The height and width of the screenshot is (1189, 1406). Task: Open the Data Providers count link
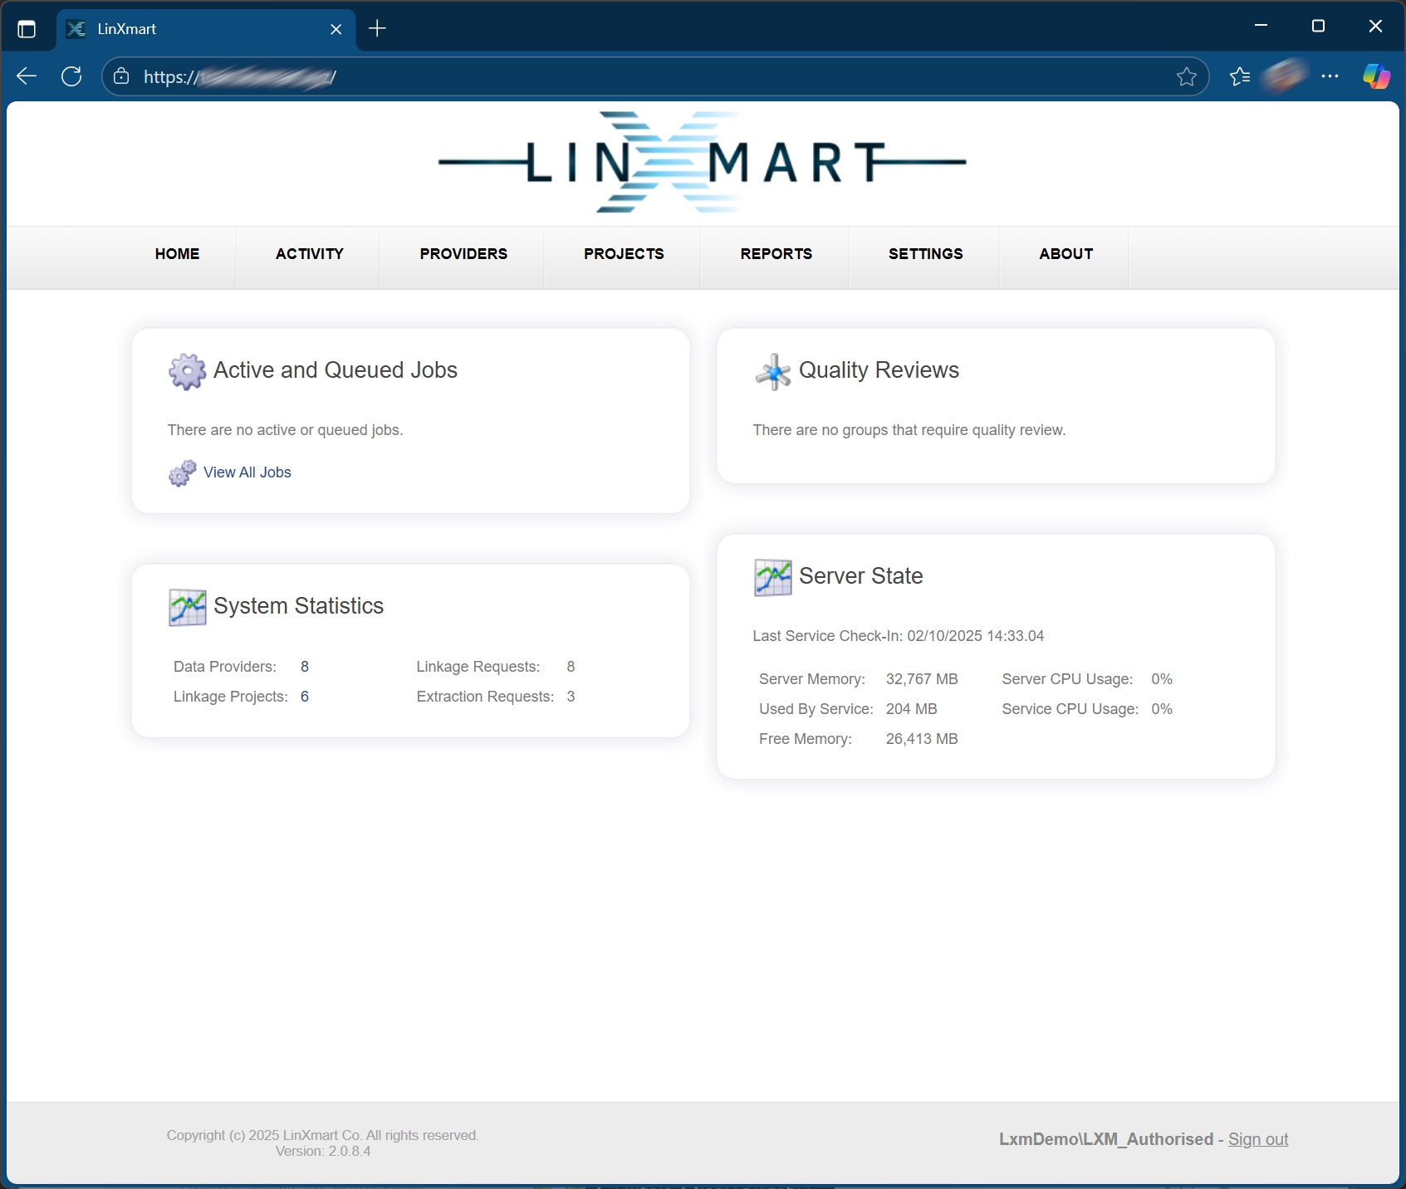305,667
